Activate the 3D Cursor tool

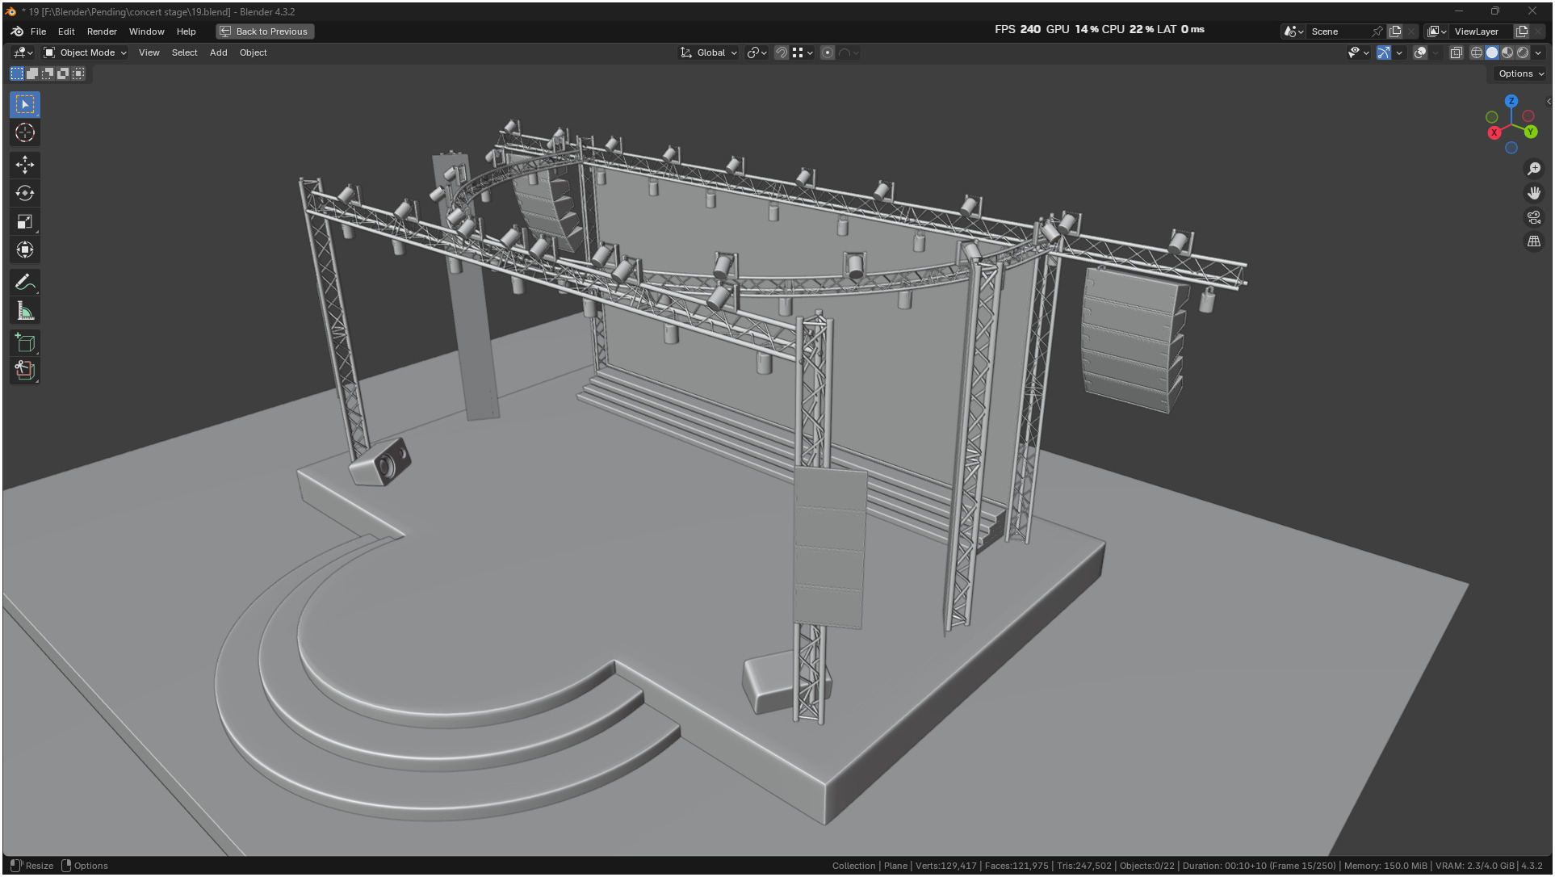coord(25,132)
